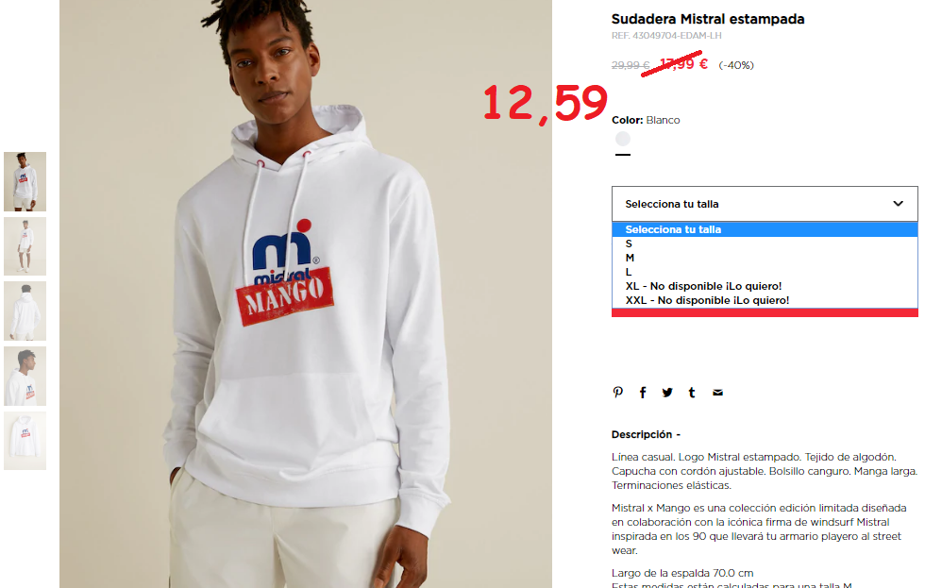Viewport: 925px width, 588px height.
Task: View first thumbnail of front pose
Action: click(25, 181)
